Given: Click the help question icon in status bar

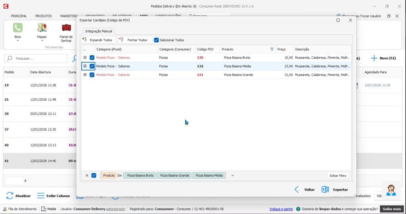Looking at the screenshot, I should coord(298,209).
